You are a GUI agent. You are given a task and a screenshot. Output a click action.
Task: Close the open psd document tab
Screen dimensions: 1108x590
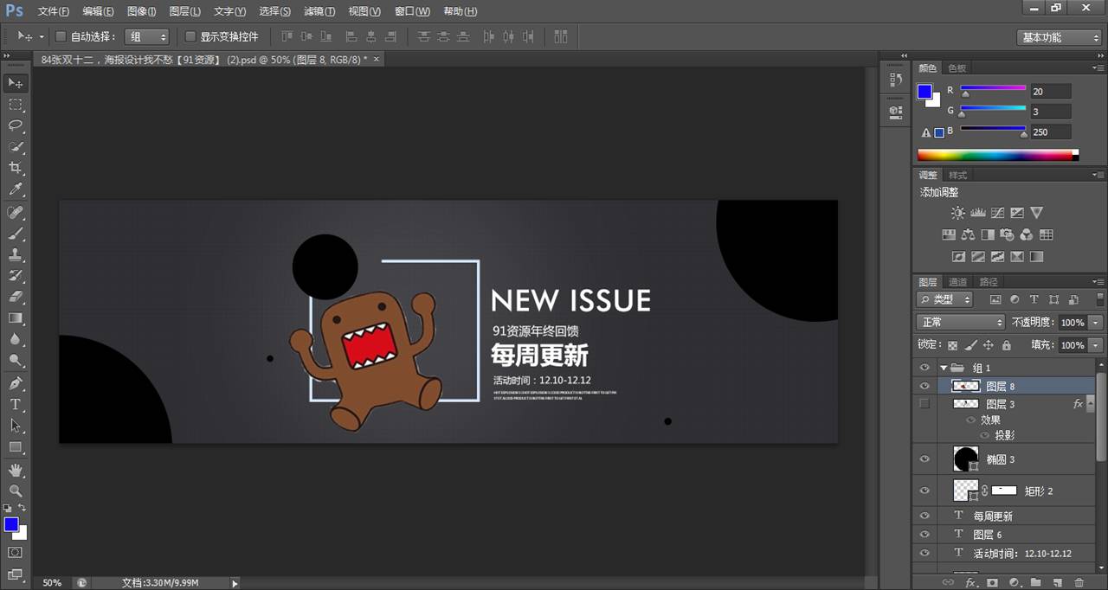pyautogui.click(x=377, y=59)
